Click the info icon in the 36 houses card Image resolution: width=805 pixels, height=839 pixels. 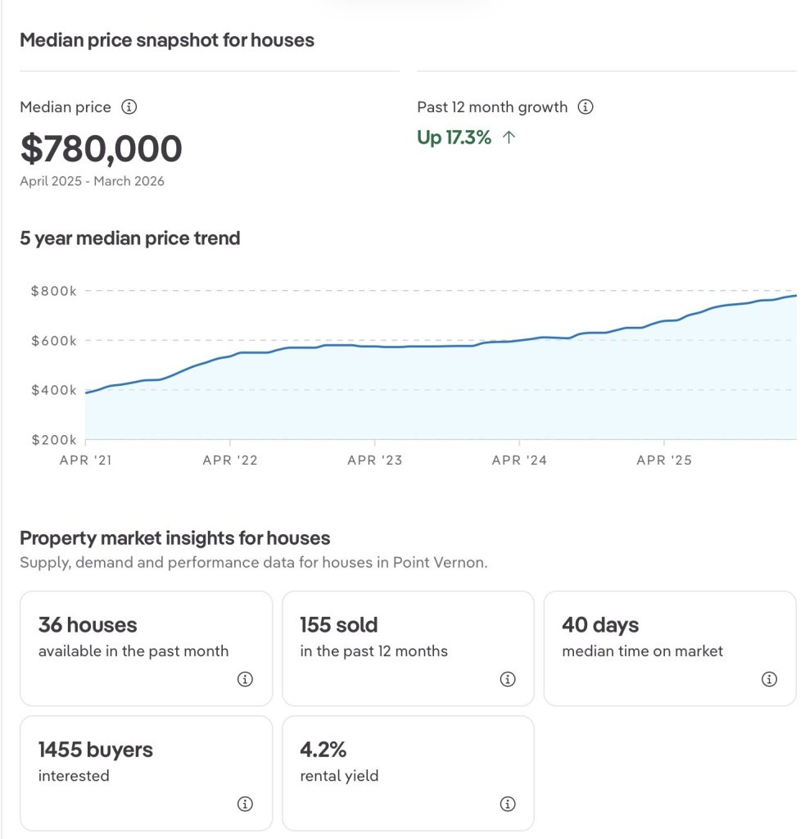point(245,679)
